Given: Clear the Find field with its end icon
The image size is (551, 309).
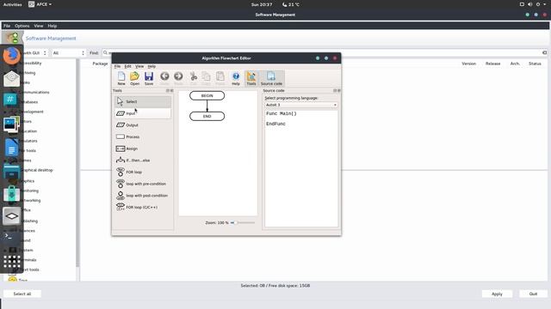Looking at the screenshot, I should pyautogui.click(x=544, y=52).
